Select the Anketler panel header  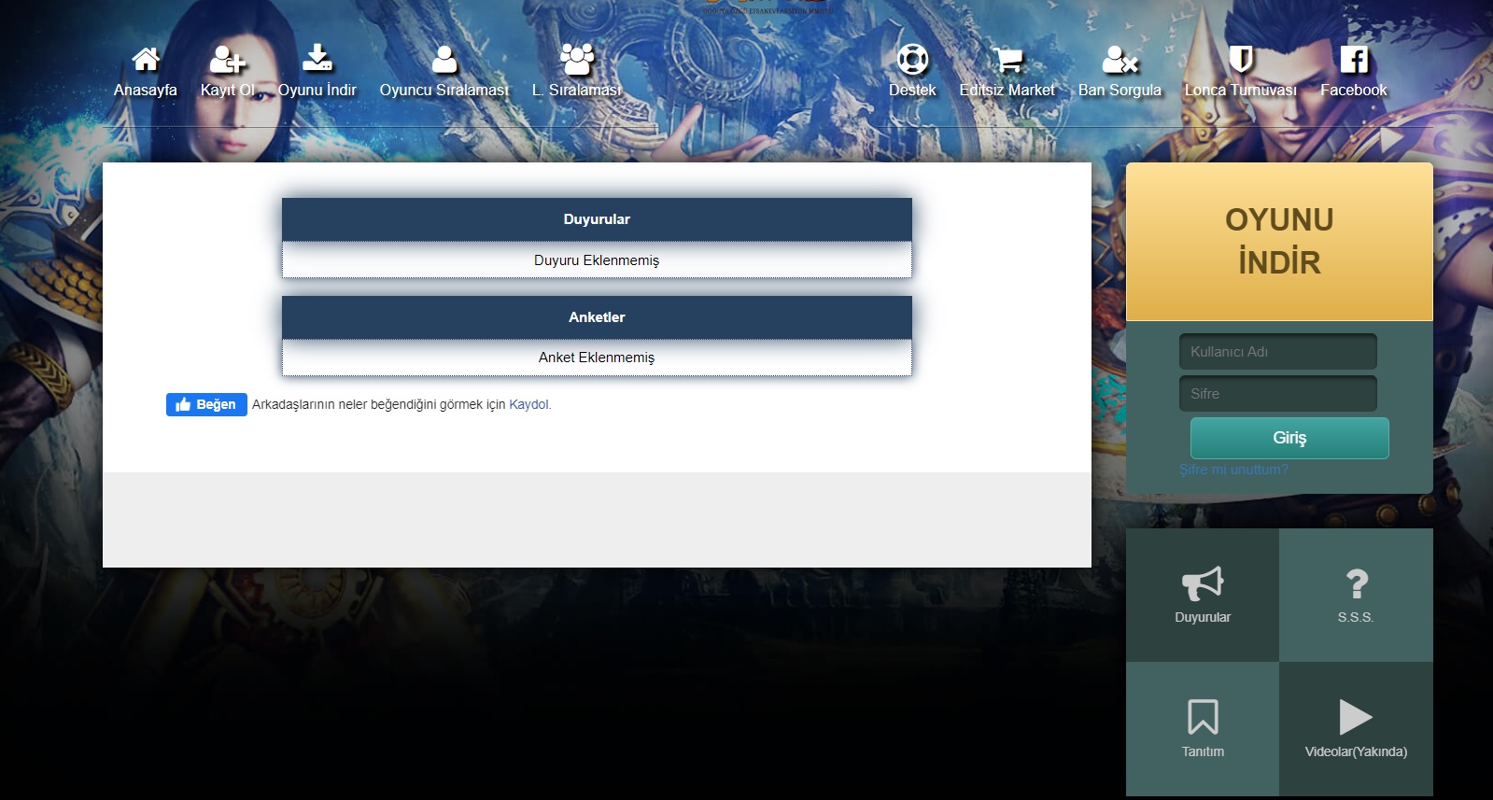click(x=597, y=317)
